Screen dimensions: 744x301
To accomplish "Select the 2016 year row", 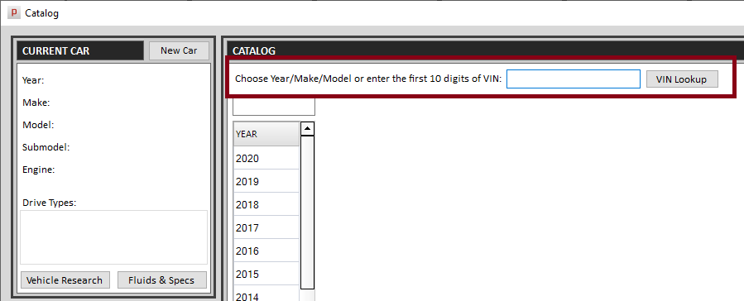I will [x=266, y=251].
